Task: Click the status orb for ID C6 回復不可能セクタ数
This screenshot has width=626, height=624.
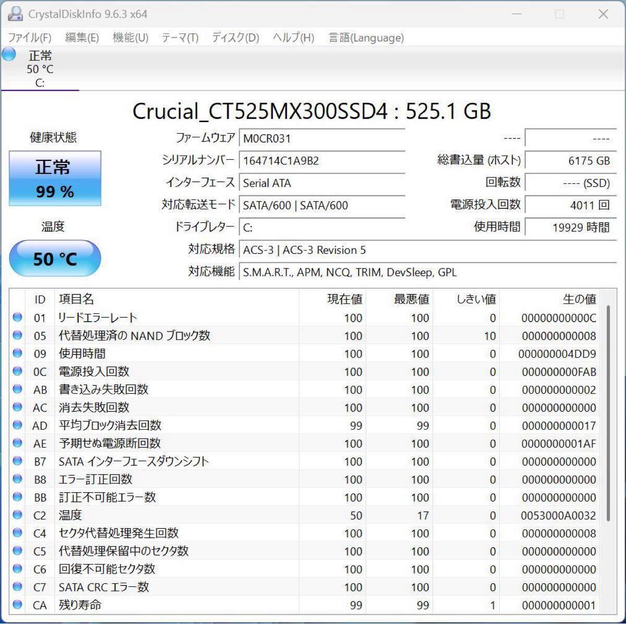Action: pos(17,569)
